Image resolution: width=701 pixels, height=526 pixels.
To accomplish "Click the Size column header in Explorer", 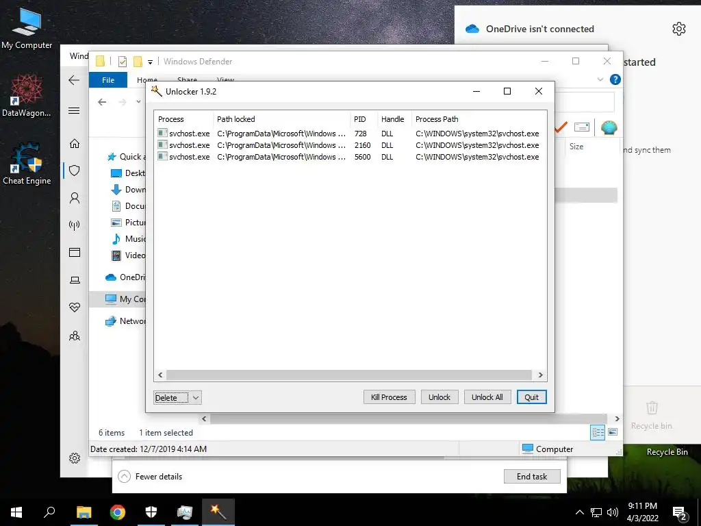I will click(576, 147).
